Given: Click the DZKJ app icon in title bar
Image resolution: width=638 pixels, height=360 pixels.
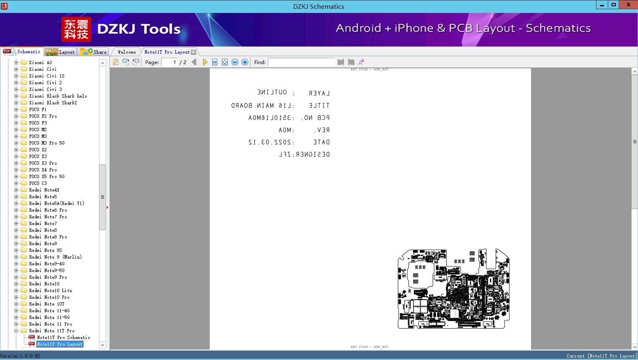Looking at the screenshot, I should (4, 6).
